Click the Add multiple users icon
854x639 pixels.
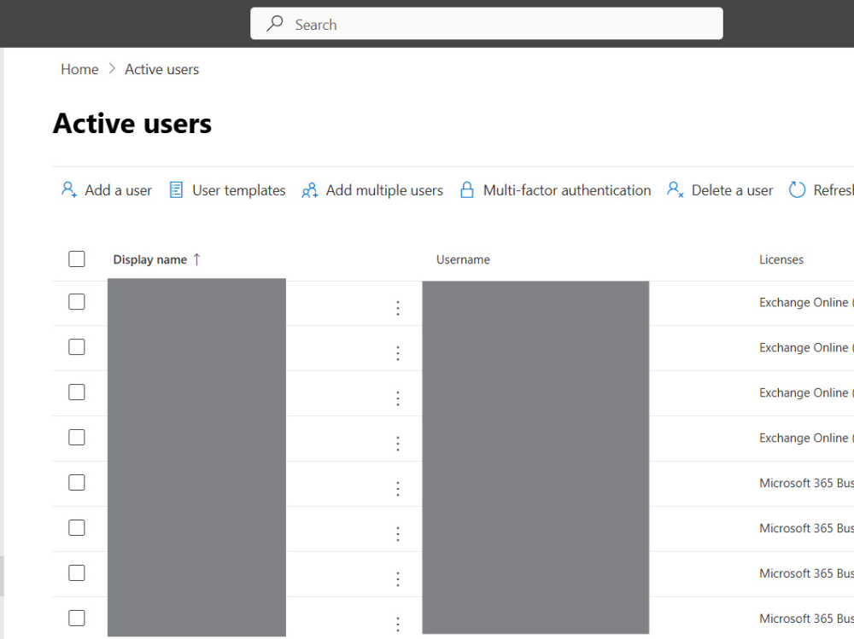pyautogui.click(x=310, y=190)
